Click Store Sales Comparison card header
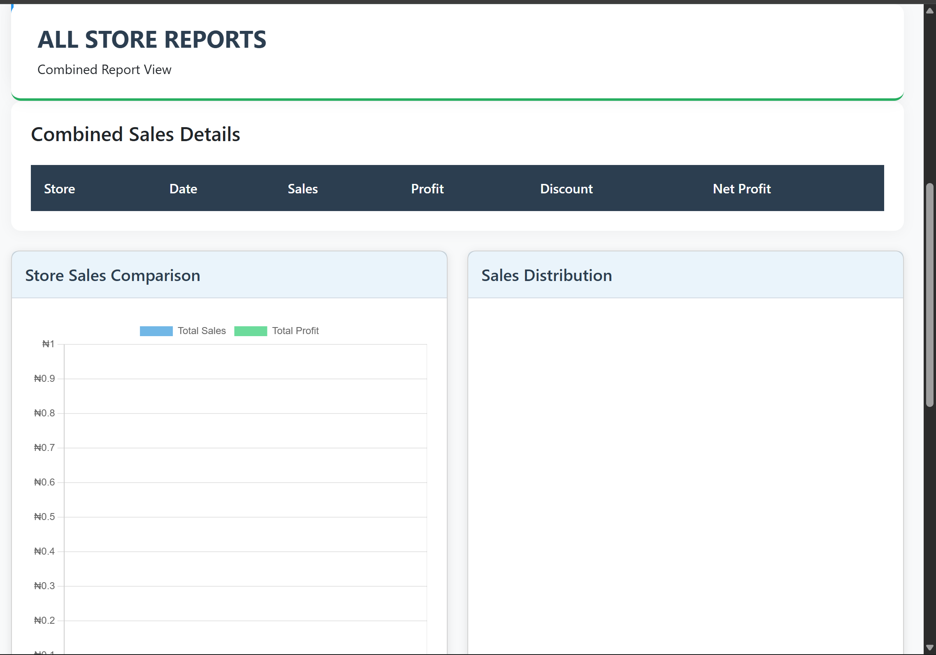This screenshot has width=936, height=655. click(113, 275)
